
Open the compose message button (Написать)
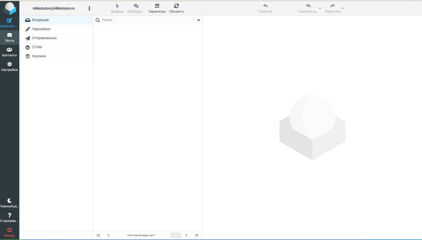(9, 23)
